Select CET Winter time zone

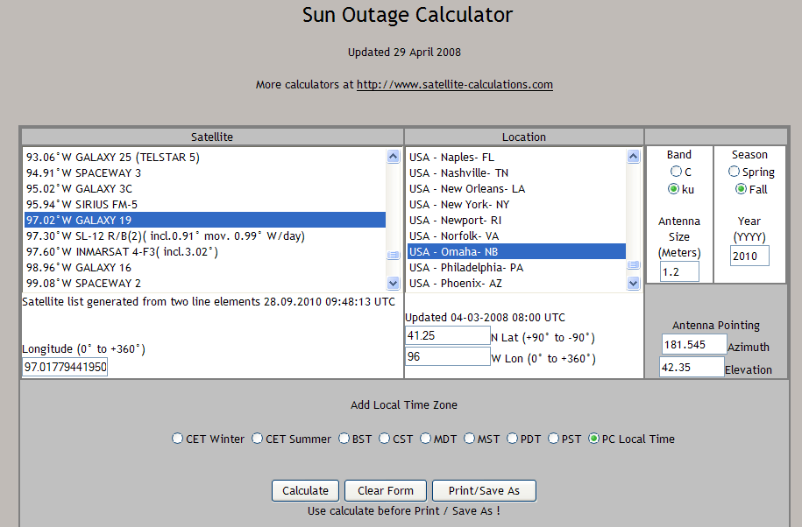177,439
